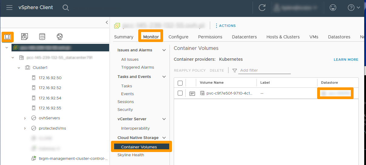Image resolution: width=366 pixels, height=165 pixels.
Task: Open Skyline Health
Action: (x=131, y=155)
